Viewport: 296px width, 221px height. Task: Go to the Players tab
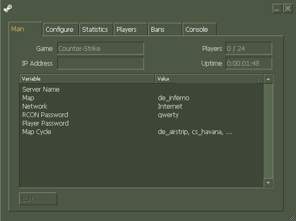130,29
